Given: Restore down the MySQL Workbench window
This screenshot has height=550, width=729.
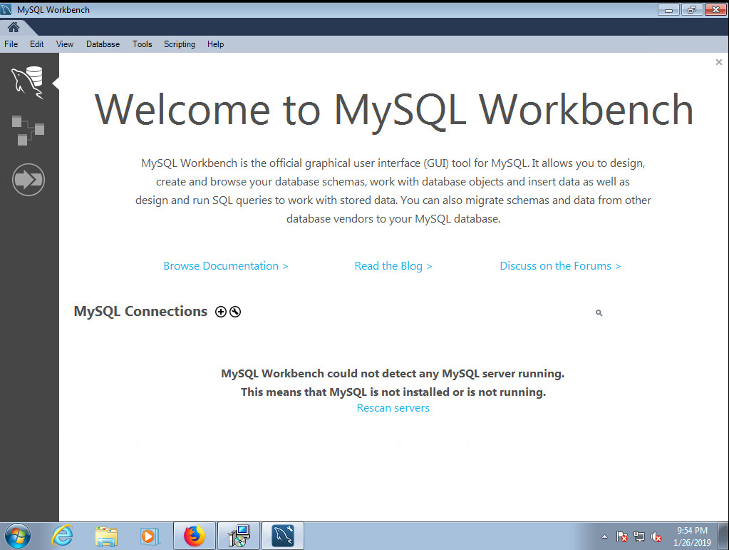Looking at the screenshot, I should click(x=692, y=9).
